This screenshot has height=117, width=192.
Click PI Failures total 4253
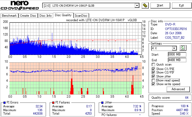tap(88, 114)
